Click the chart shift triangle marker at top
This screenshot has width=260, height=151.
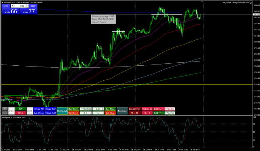pyautogui.click(x=202, y=1)
